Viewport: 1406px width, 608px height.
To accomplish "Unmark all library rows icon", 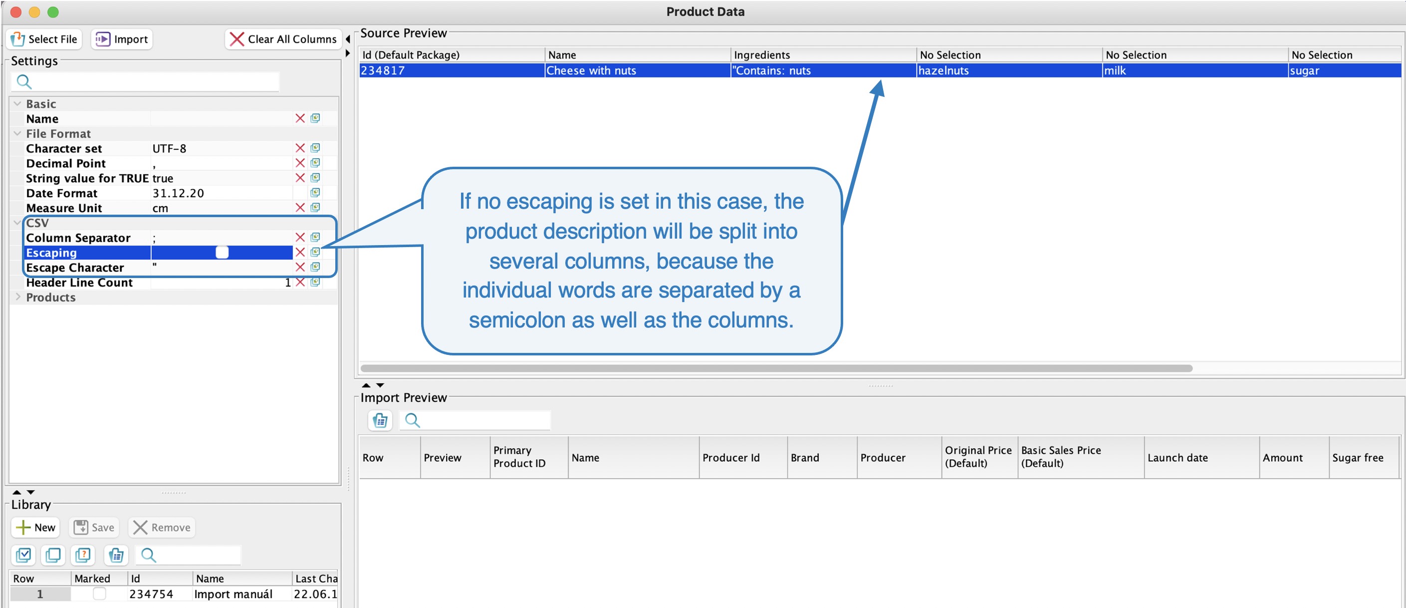I will click(x=53, y=555).
